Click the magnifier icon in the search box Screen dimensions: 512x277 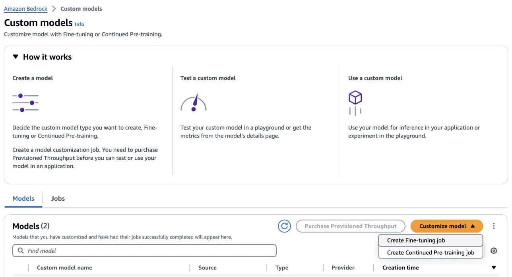click(x=21, y=251)
